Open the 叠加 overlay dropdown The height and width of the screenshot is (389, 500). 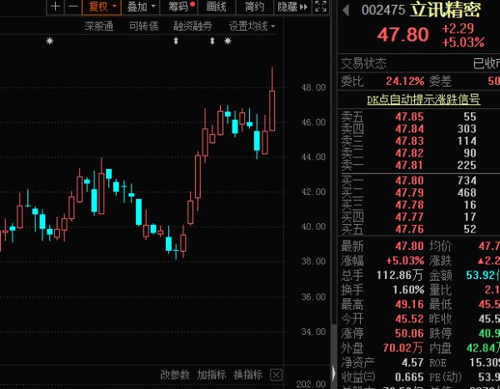pyautogui.click(x=141, y=7)
